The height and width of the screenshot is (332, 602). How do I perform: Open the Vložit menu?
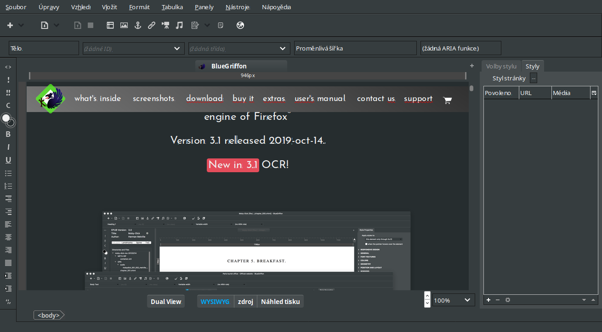coord(109,7)
